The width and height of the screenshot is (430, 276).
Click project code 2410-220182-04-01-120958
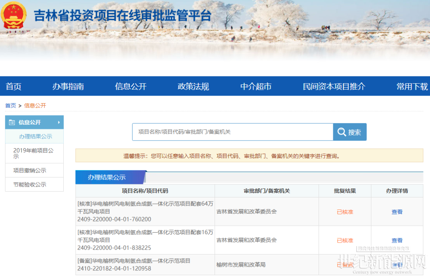[x=114, y=268]
